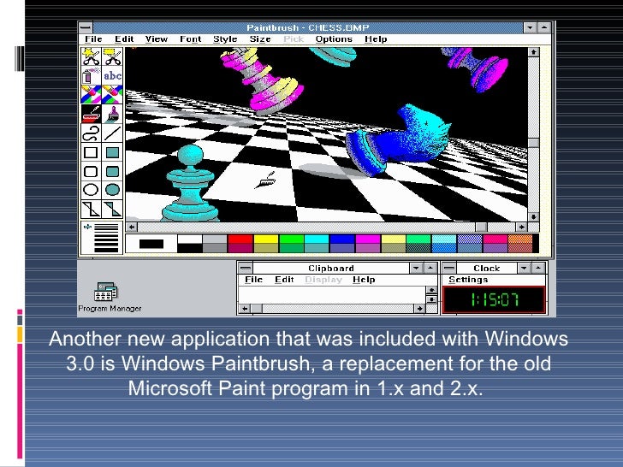Maximize the Paintbrush window

[x=543, y=27]
